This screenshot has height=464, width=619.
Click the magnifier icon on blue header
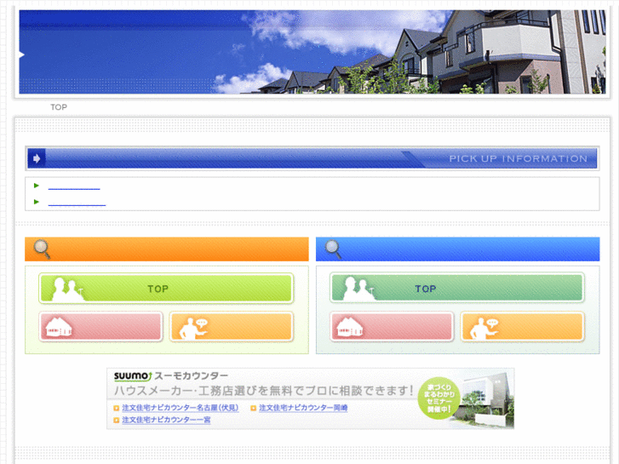tap(333, 249)
